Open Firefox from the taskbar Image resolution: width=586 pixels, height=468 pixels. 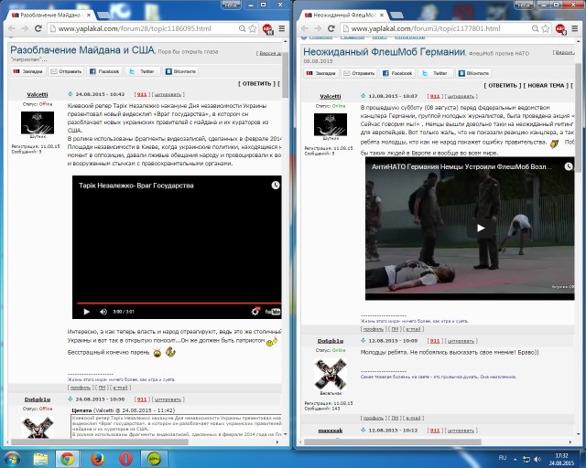(x=98, y=459)
